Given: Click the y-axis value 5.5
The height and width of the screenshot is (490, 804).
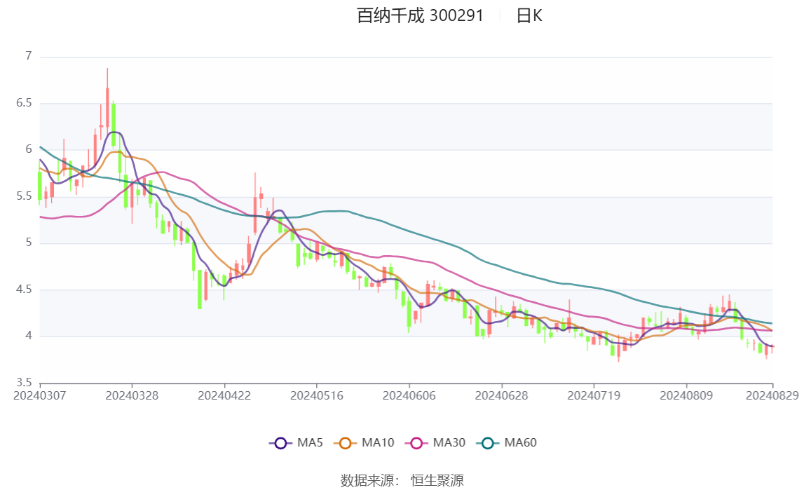Looking at the screenshot, I should tap(24, 196).
